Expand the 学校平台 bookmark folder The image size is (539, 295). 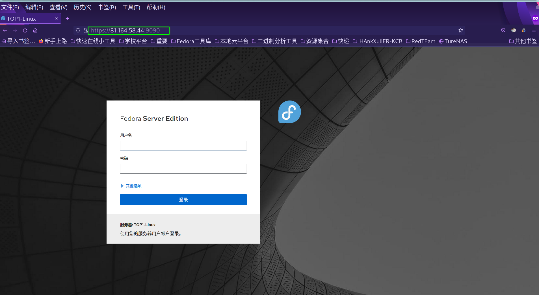pyautogui.click(x=133, y=41)
